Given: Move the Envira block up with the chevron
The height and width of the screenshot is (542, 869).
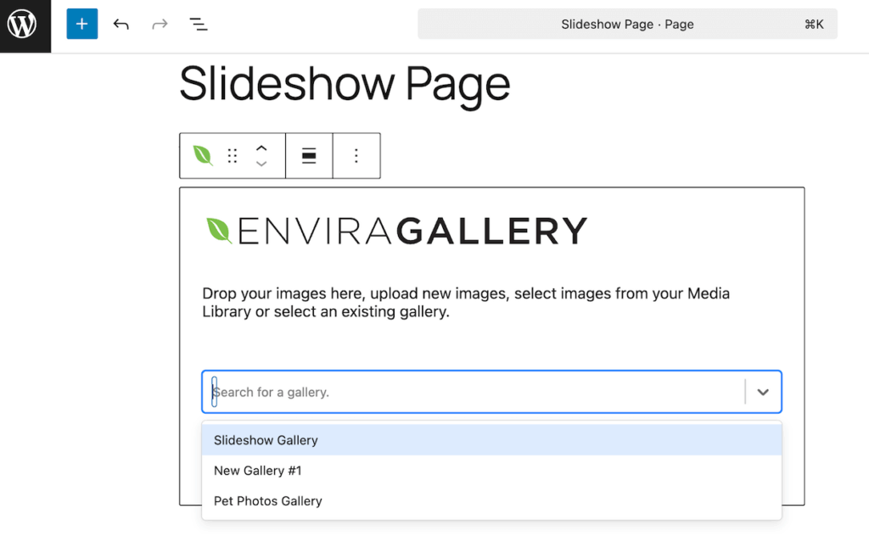Looking at the screenshot, I should point(261,148).
